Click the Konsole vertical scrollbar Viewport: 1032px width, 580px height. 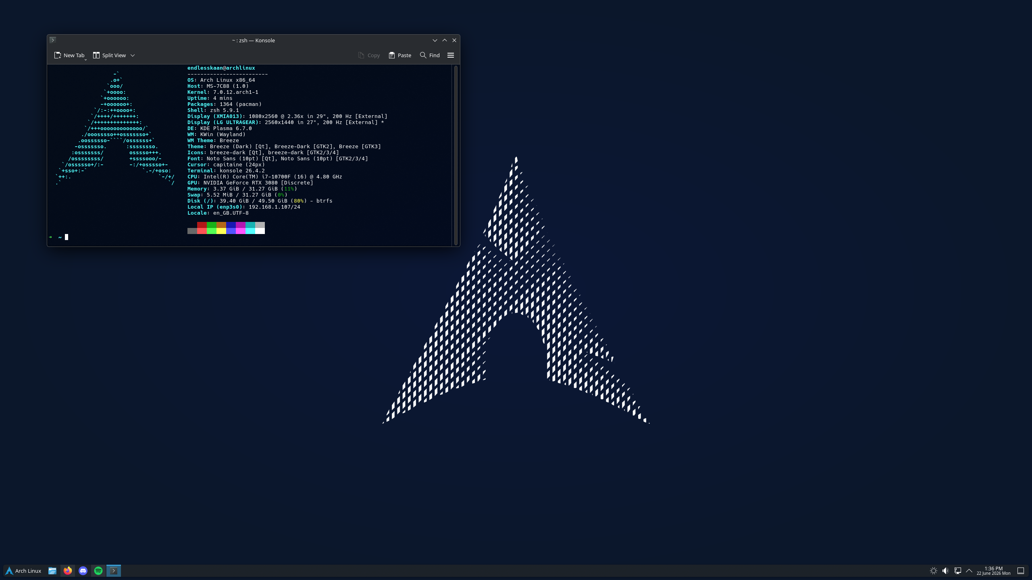pyautogui.click(x=456, y=155)
